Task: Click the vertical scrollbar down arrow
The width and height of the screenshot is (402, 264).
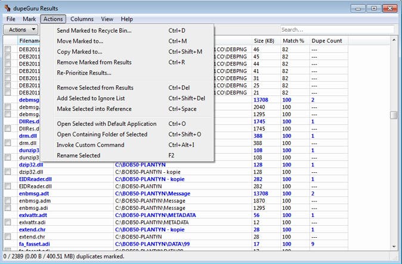Action: (x=394, y=246)
